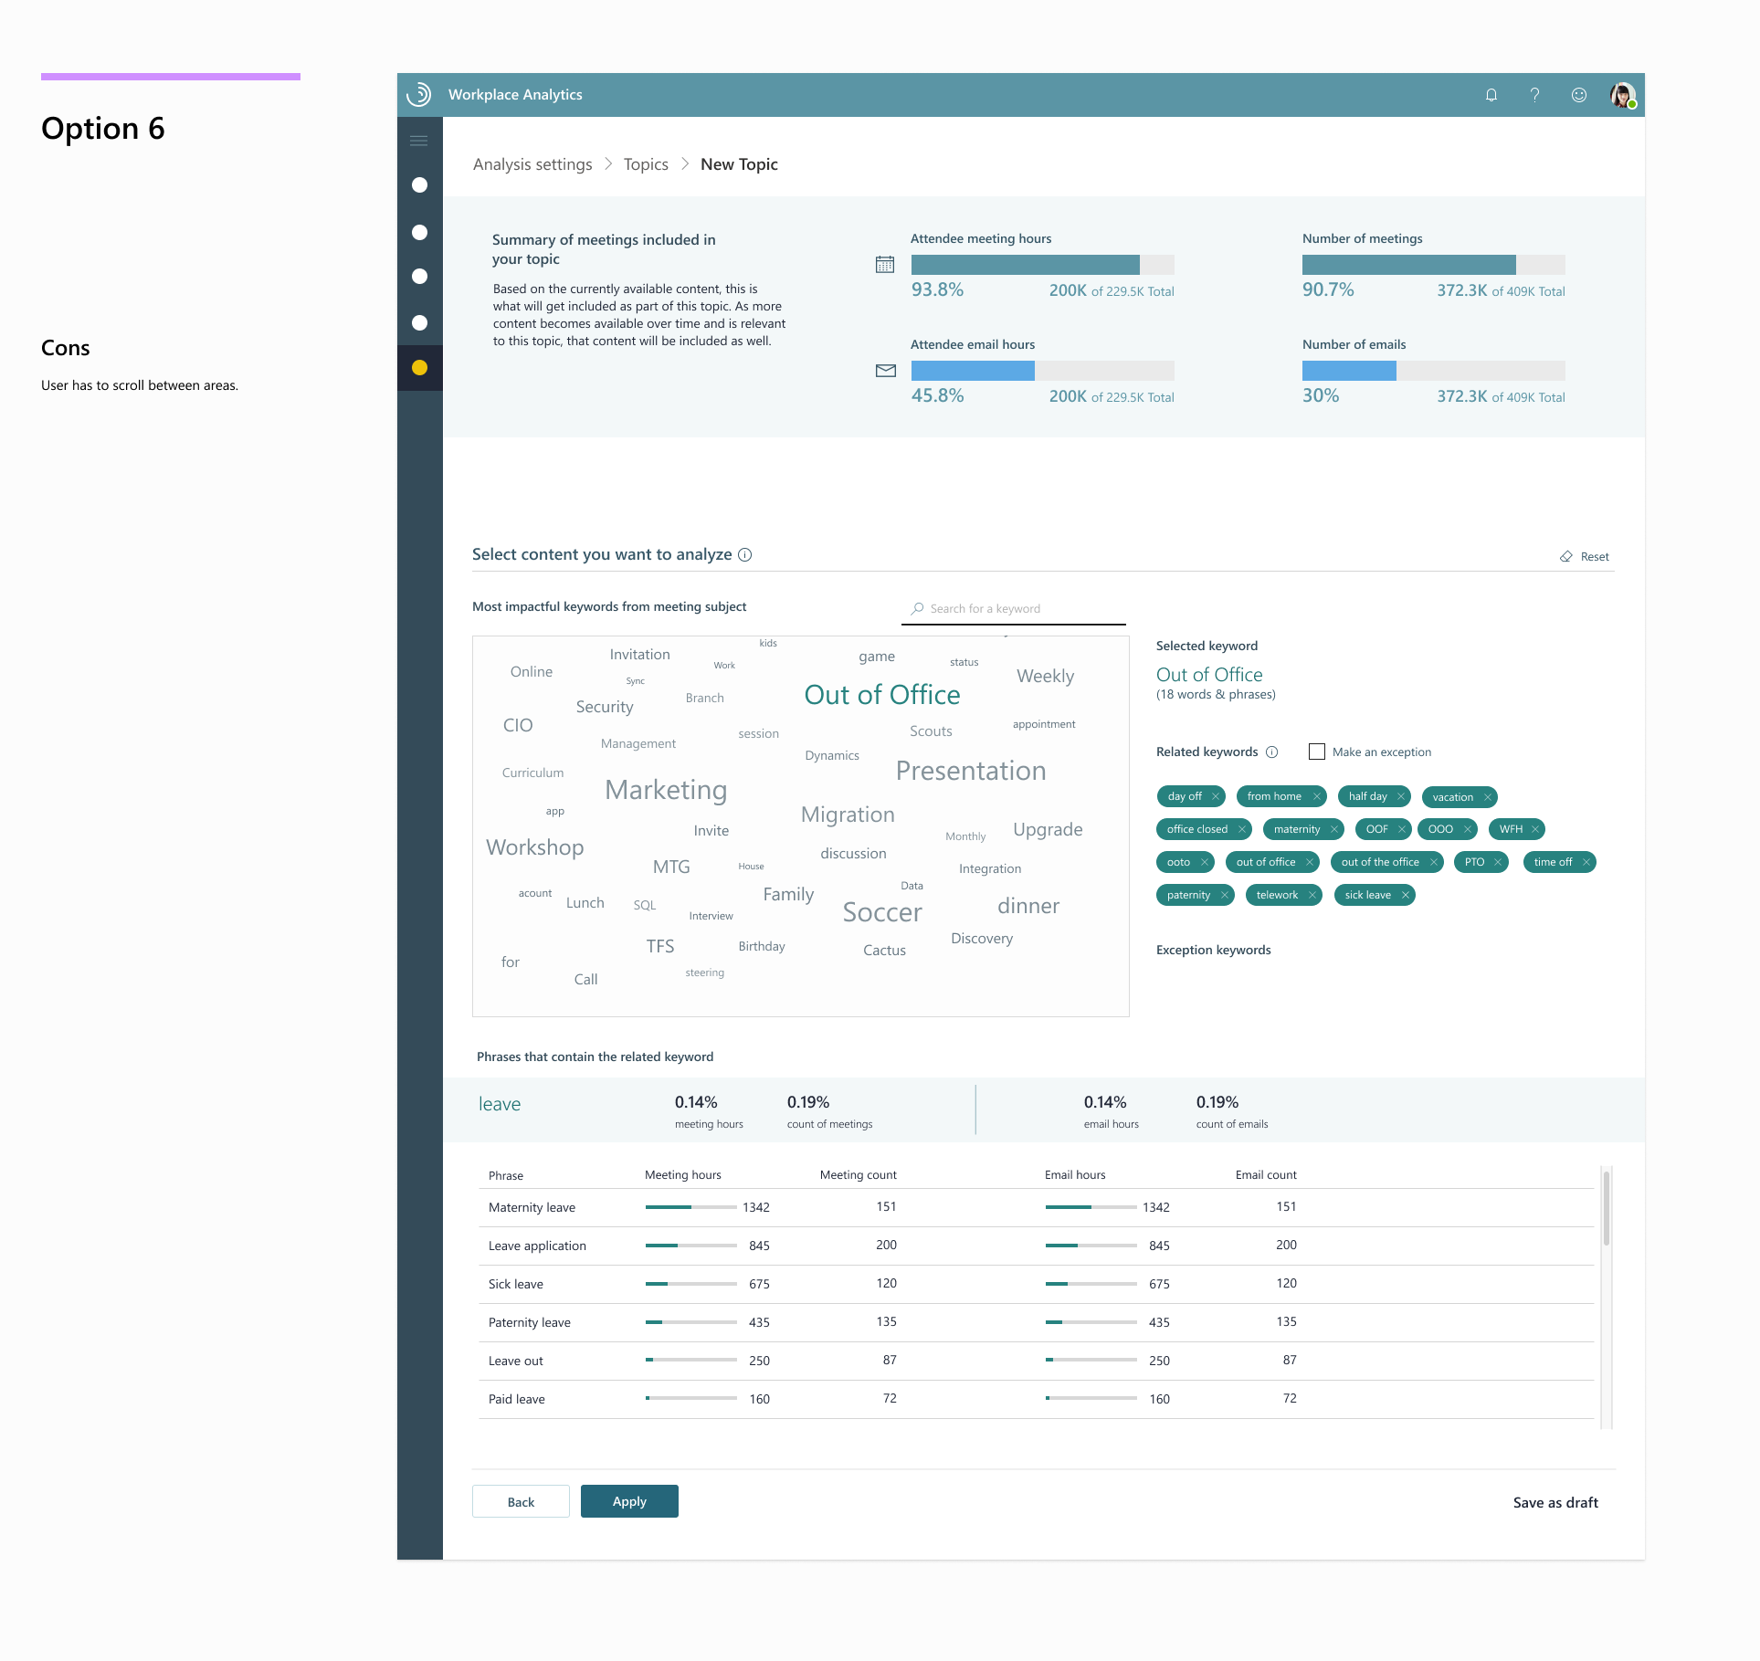Click the smiley feedback icon

click(x=1578, y=95)
